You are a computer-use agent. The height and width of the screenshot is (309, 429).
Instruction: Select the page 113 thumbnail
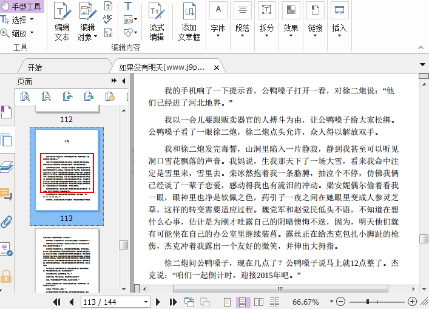point(67,172)
